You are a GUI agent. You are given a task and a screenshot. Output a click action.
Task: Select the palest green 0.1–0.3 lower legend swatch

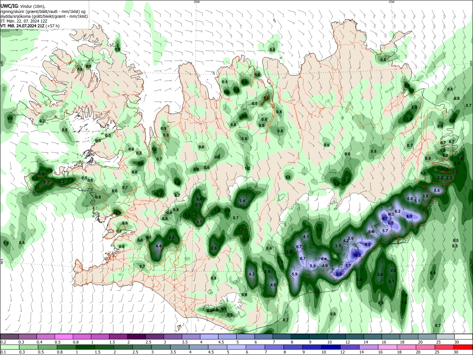point(10,347)
